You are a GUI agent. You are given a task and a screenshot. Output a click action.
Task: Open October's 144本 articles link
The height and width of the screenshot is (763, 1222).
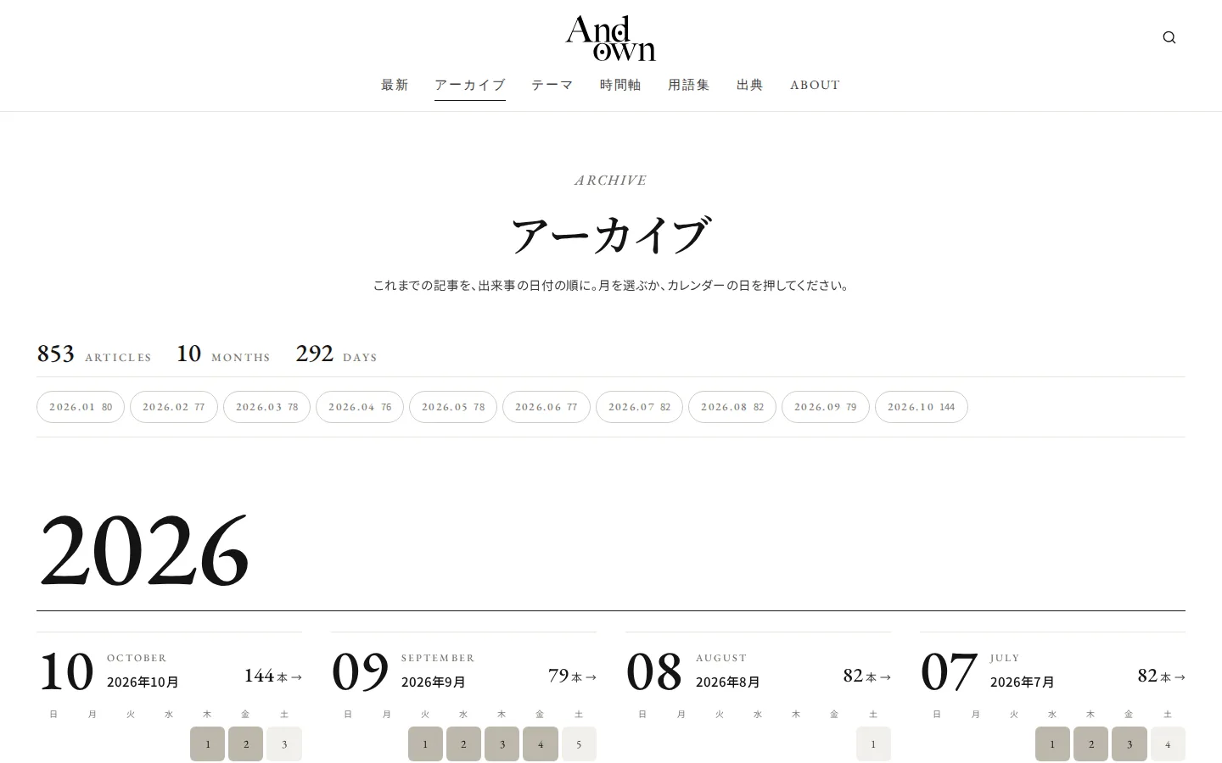[x=273, y=676]
